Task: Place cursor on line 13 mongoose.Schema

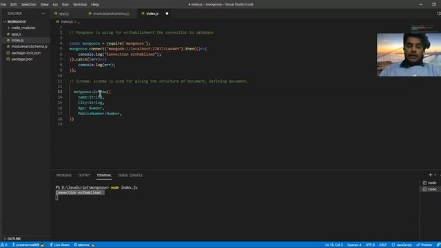Action: 92,92
